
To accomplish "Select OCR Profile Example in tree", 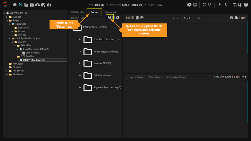I will click(43, 60).
